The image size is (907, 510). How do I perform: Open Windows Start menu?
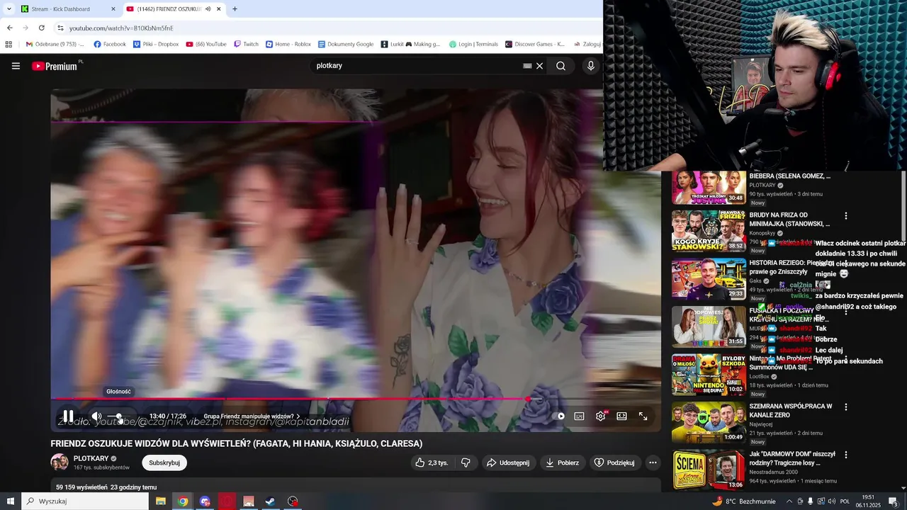(11, 501)
